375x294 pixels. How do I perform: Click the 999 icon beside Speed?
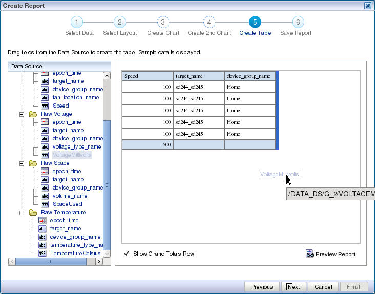coord(45,106)
